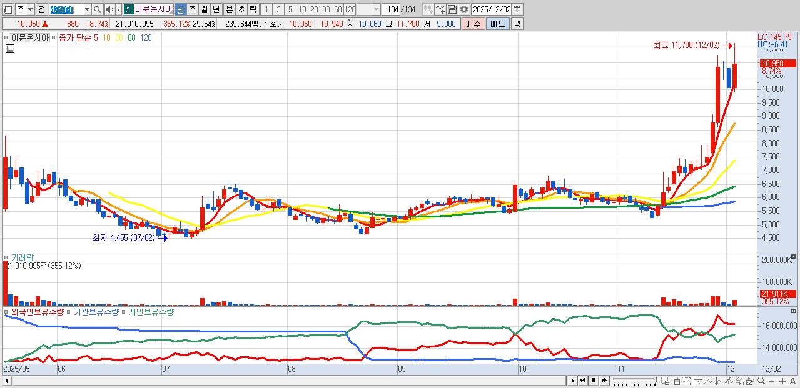Click the minus zoom-out icon in bottom toolbar
The height and width of the screenshot is (388, 800).
772,381
